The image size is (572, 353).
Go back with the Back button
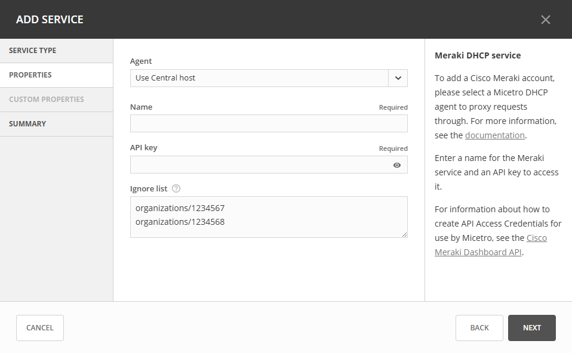point(479,328)
